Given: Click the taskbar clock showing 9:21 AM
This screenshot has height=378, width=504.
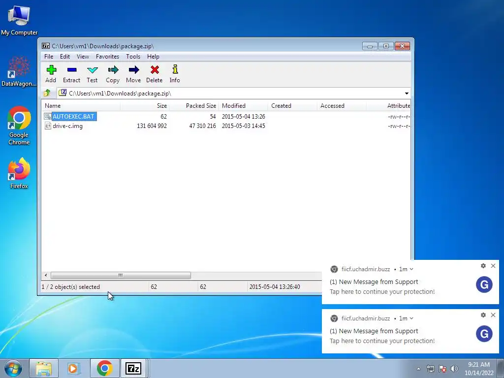Looking at the screenshot, I should tap(479, 369).
